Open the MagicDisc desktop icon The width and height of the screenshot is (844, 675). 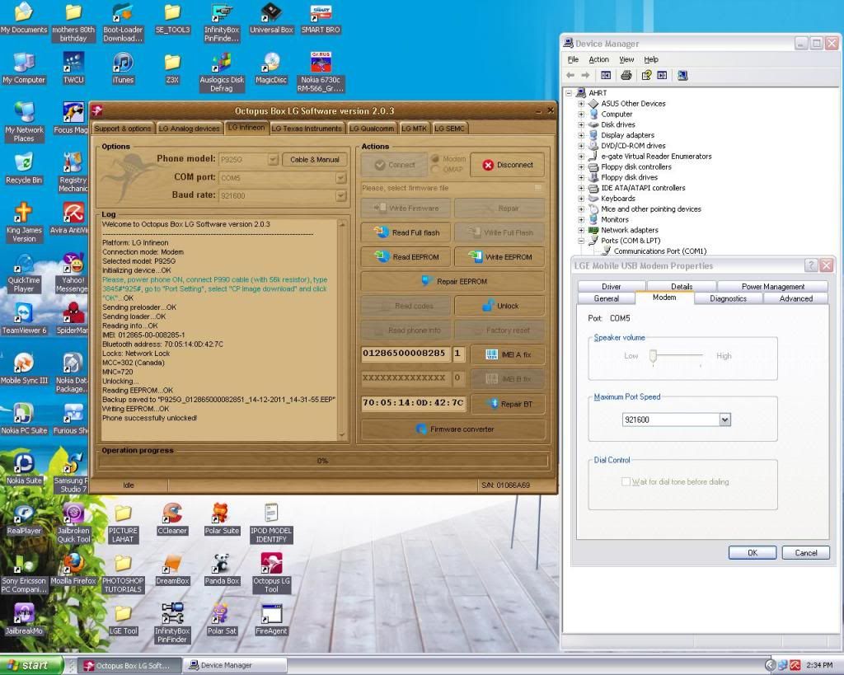tap(270, 63)
